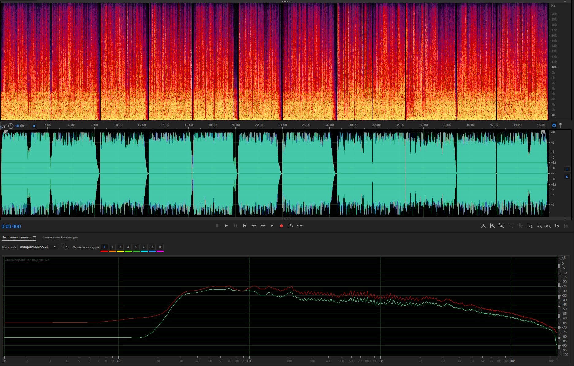This screenshot has width=574, height=366.
Task: Click the fade-in handle on waveform
Action: coord(6,132)
